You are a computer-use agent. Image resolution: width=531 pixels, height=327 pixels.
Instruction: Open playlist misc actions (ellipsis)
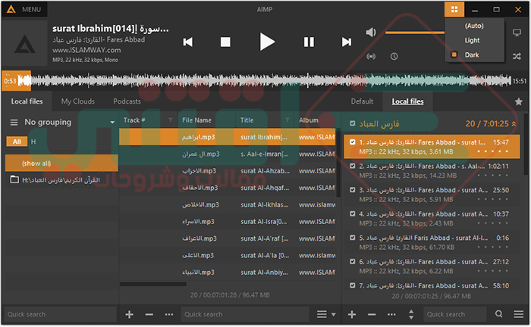tap(391, 314)
